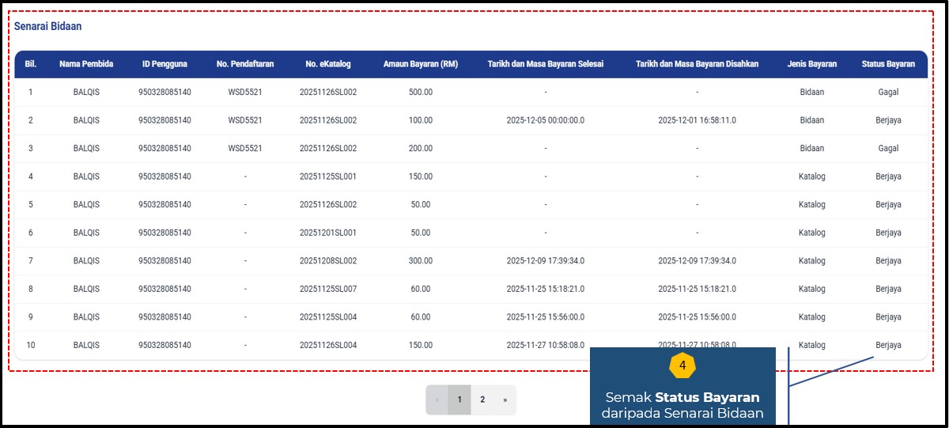Click the Amaun Bayaran (RM) column header

coord(420,64)
